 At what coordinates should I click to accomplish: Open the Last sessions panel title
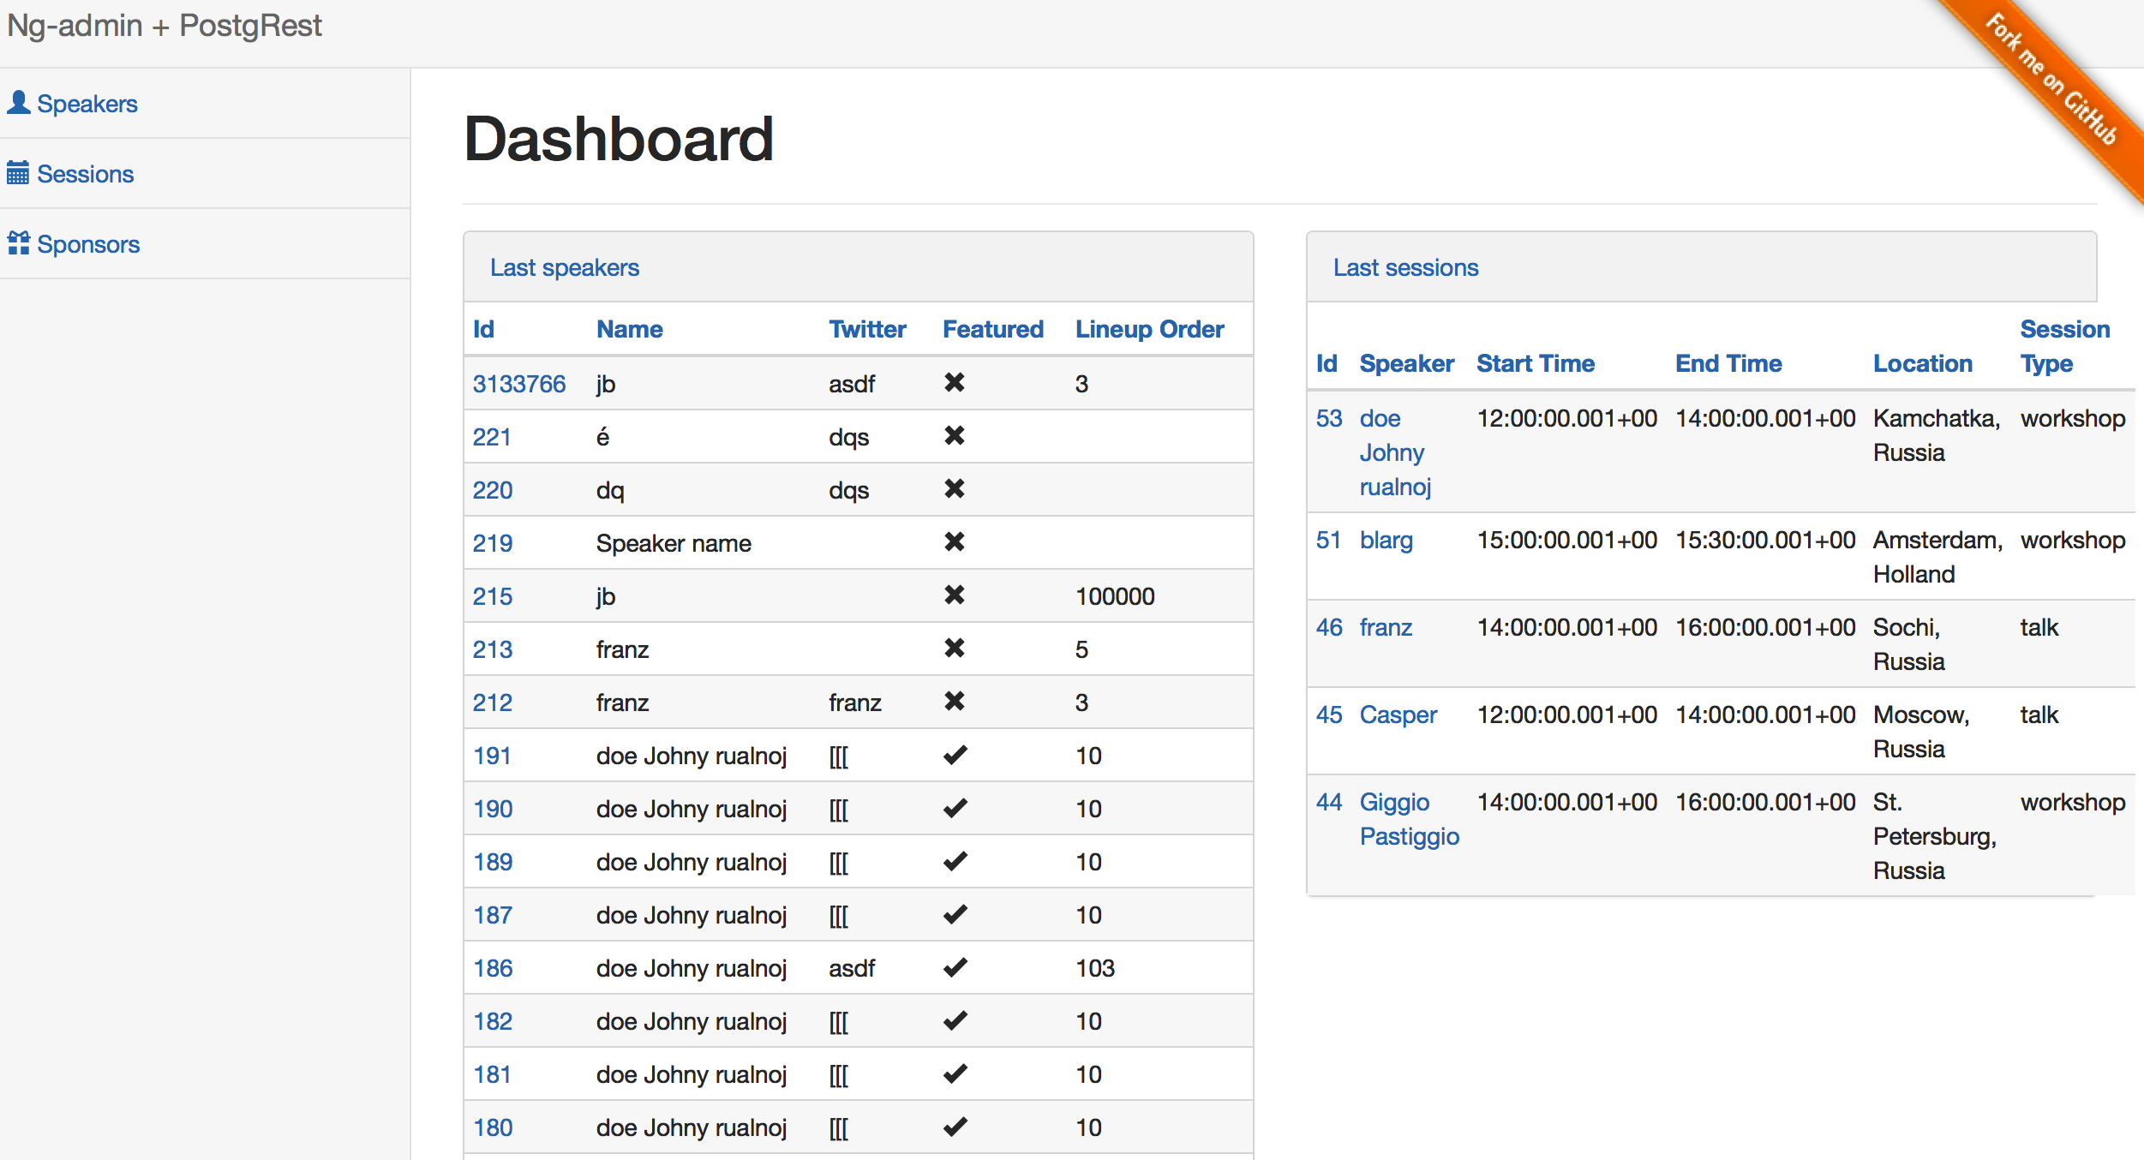tap(1405, 267)
